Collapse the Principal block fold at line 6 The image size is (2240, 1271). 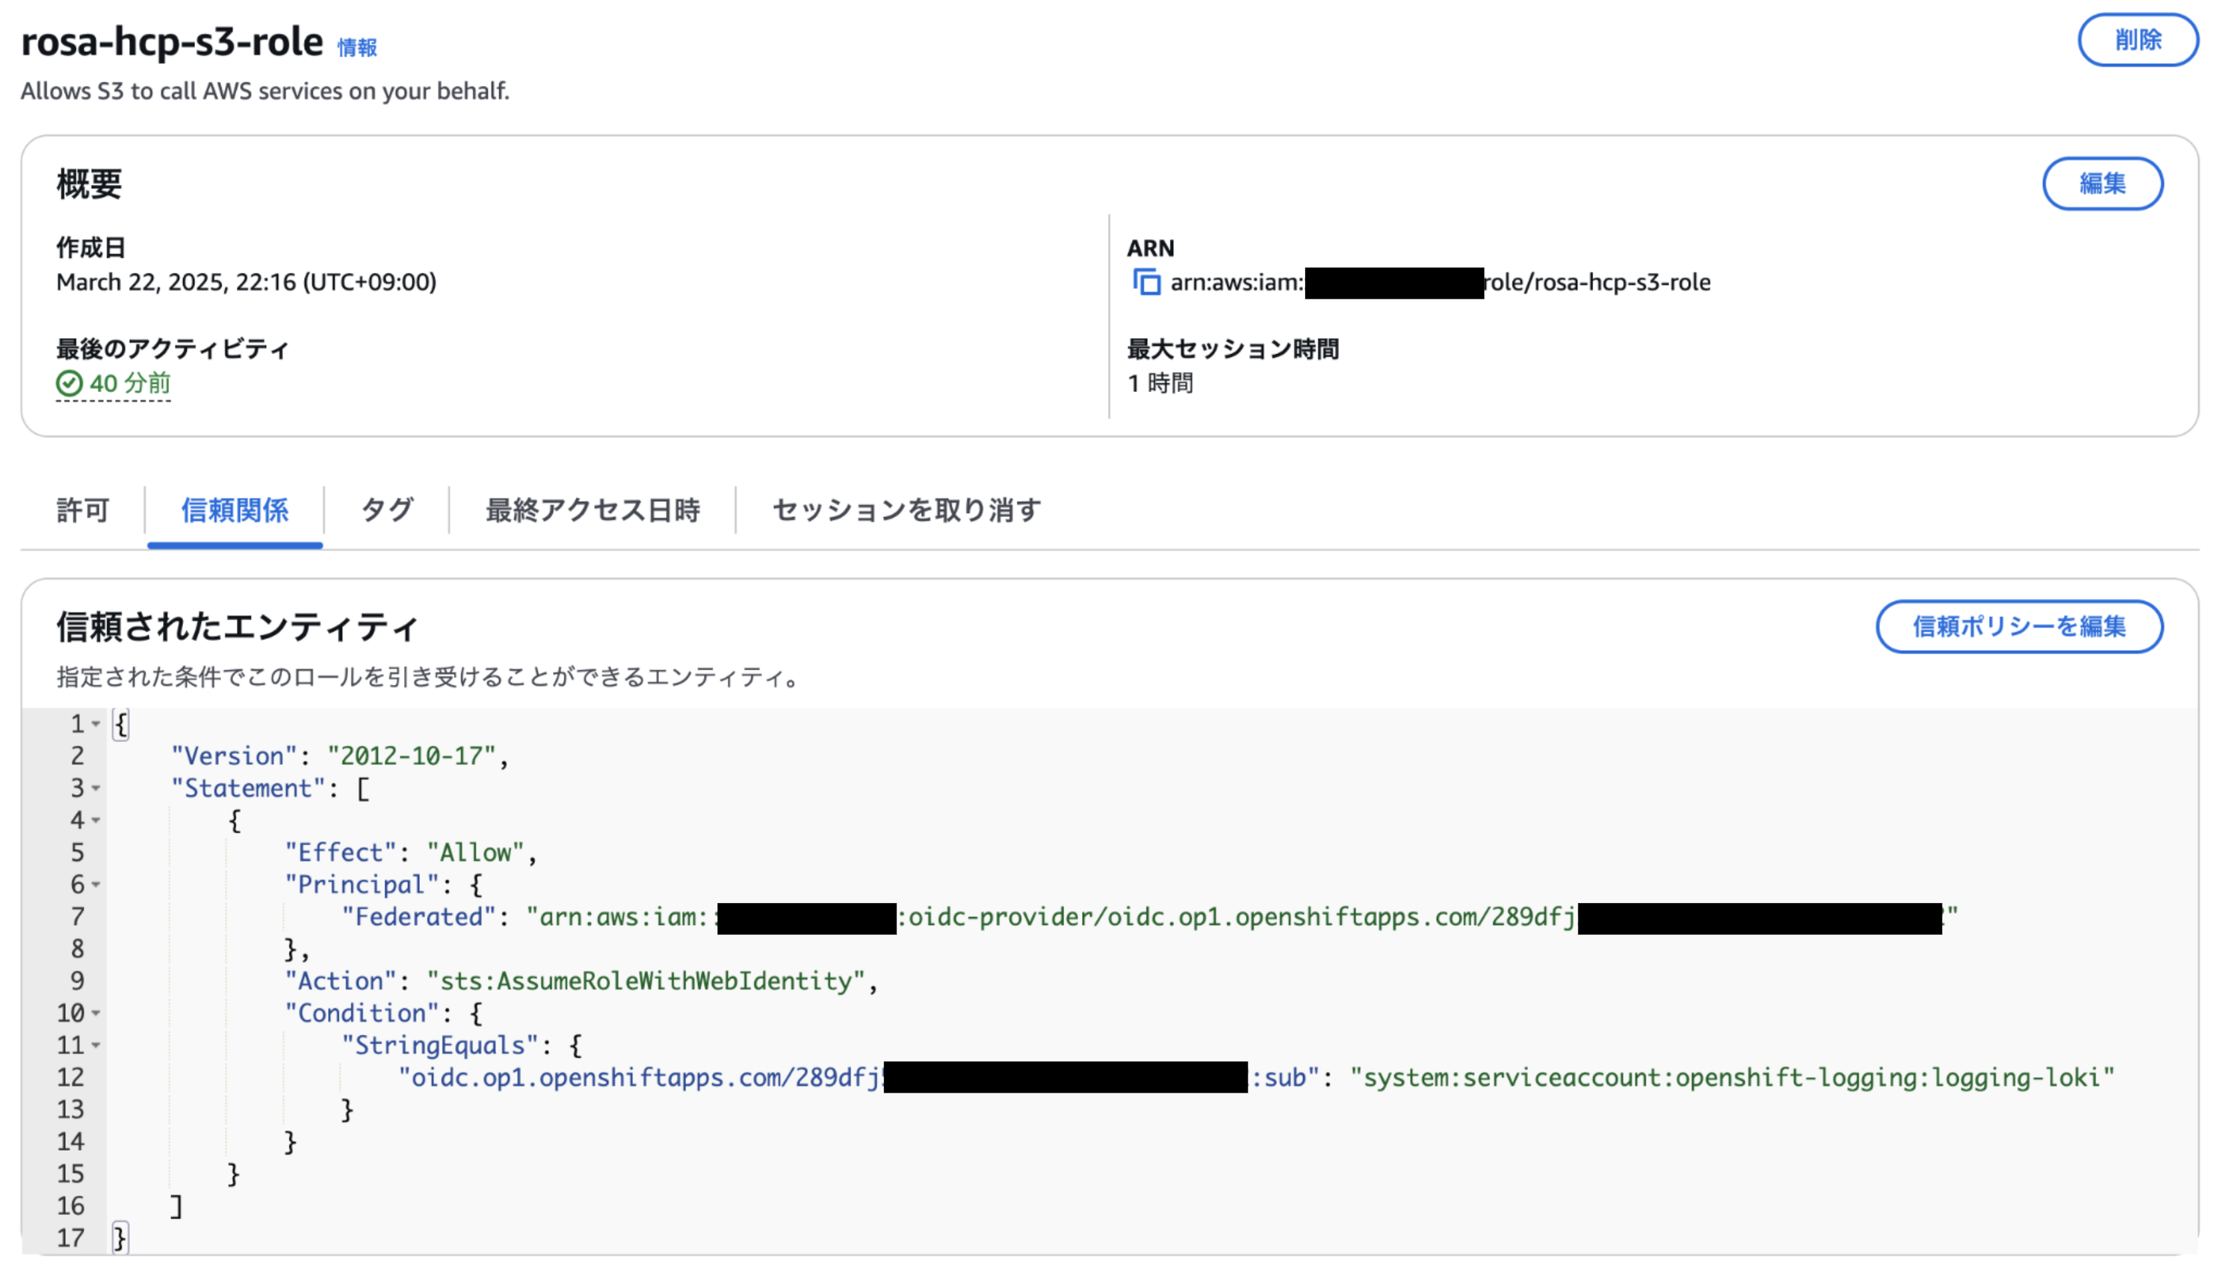click(x=96, y=885)
